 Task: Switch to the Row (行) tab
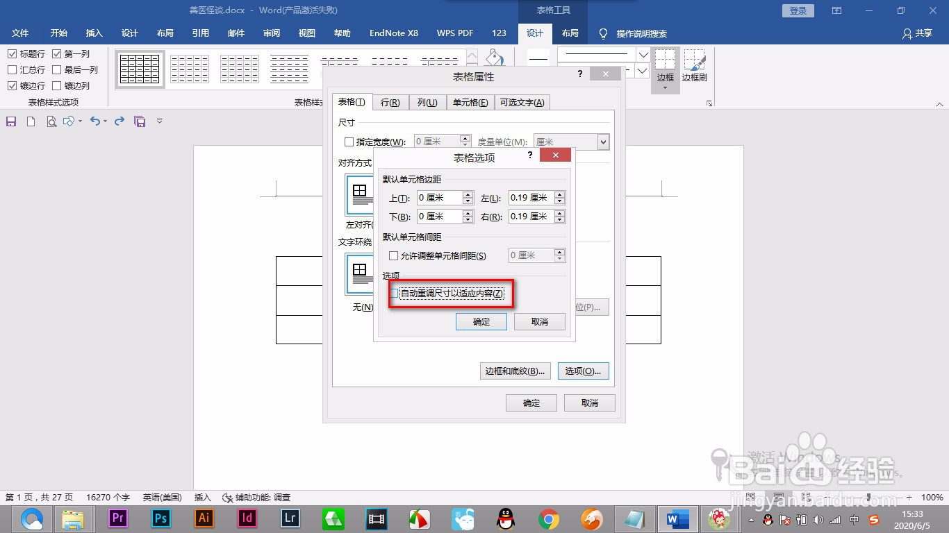pyautogui.click(x=390, y=102)
